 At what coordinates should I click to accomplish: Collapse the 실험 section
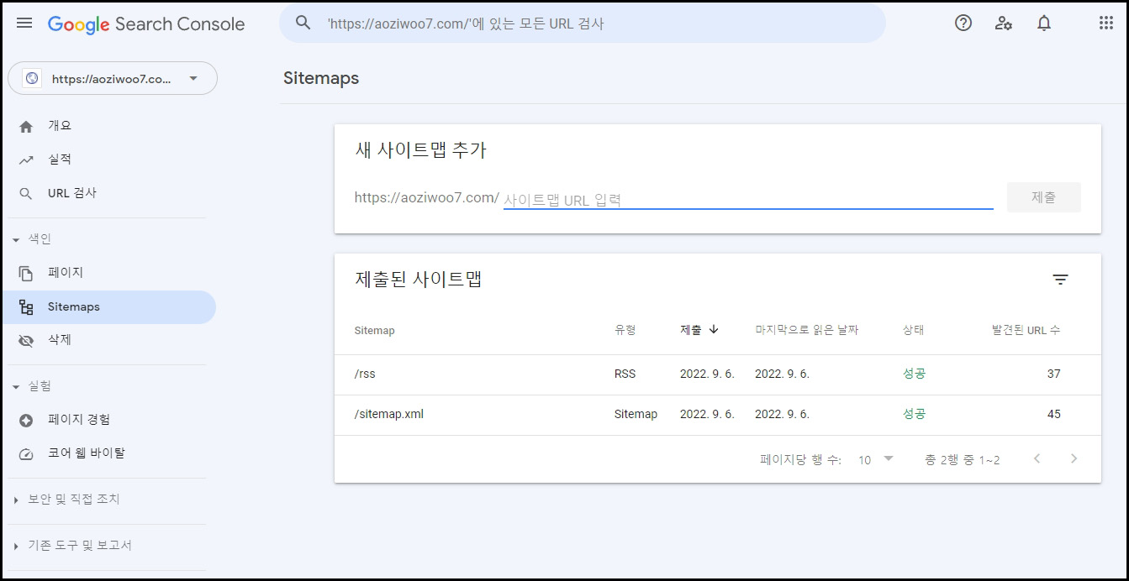32,386
